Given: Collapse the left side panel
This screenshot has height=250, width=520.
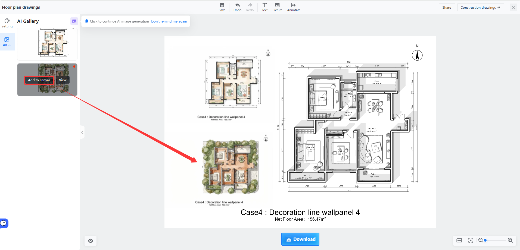Looking at the screenshot, I should click(x=82, y=132).
